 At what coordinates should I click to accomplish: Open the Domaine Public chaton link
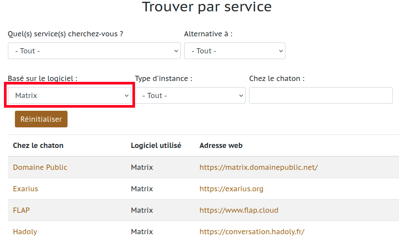(x=40, y=167)
